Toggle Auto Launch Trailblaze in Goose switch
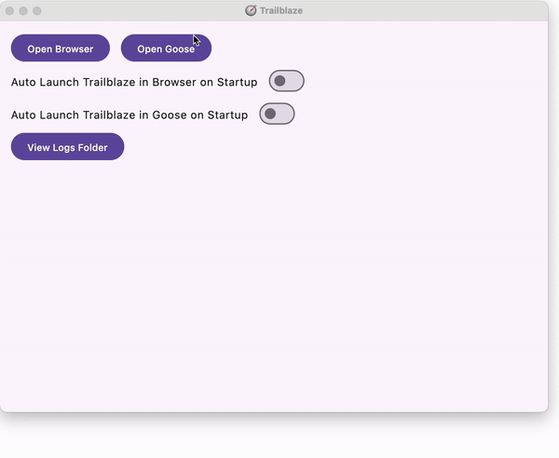The height and width of the screenshot is (458, 559). point(277,114)
